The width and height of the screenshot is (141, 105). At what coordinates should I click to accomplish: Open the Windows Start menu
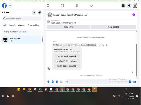(3, 96)
